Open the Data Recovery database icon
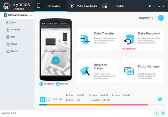The width and height of the screenshot is (168, 117). pos(129,39)
